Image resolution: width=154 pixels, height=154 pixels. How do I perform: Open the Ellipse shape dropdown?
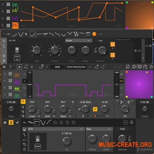79,40
